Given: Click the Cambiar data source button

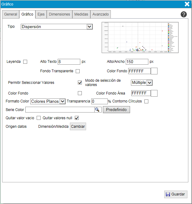Looking at the screenshot, I should [78, 127].
